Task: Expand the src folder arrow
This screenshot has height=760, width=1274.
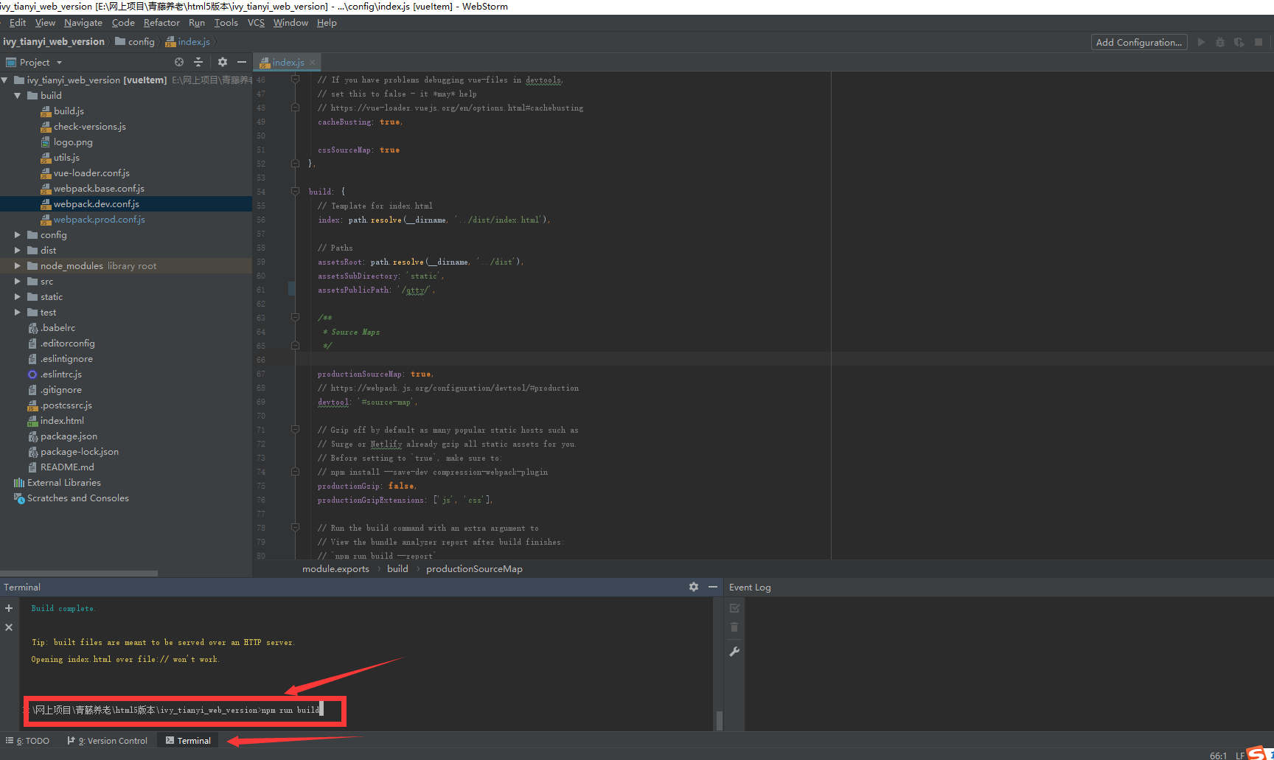Action: (x=18, y=282)
